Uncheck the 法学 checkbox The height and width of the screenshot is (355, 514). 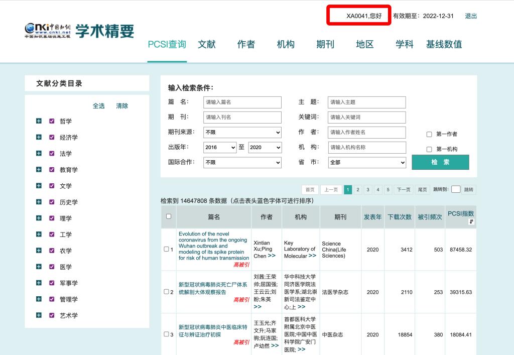pos(52,154)
